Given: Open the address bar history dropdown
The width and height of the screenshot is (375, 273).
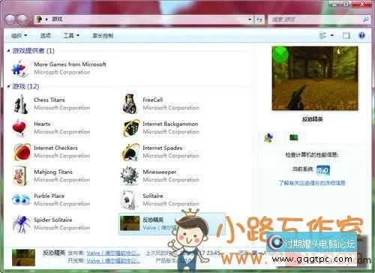Looking at the screenshot, I should (x=250, y=19).
